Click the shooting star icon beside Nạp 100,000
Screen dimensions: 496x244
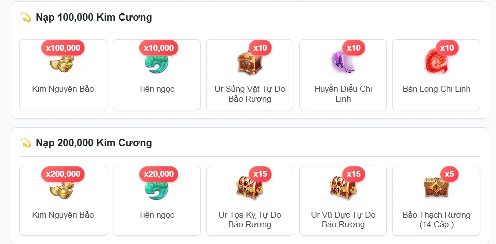click(26, 17)
